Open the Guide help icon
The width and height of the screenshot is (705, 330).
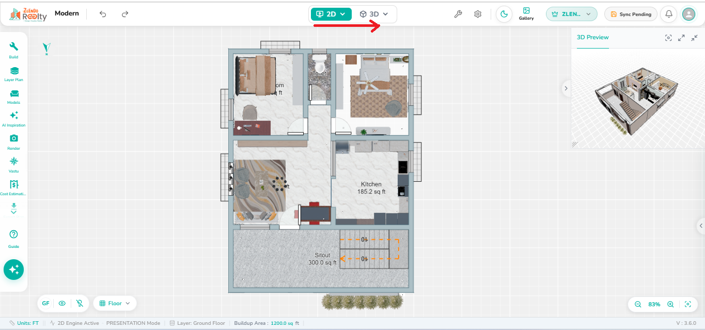point(13,239)
